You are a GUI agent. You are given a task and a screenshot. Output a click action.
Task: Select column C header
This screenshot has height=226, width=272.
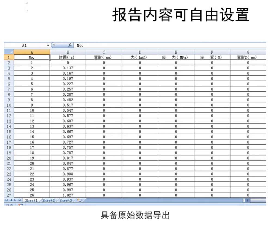click(x=104, y=52)
